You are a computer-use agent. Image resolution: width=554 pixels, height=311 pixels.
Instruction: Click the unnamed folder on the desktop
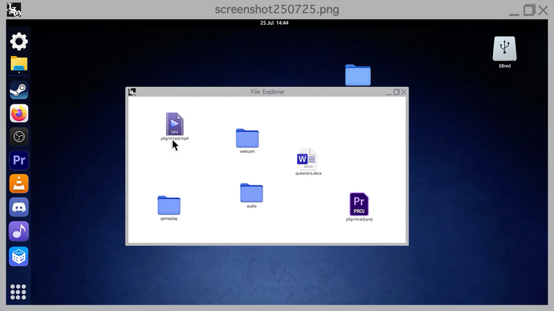pos(358,75)
